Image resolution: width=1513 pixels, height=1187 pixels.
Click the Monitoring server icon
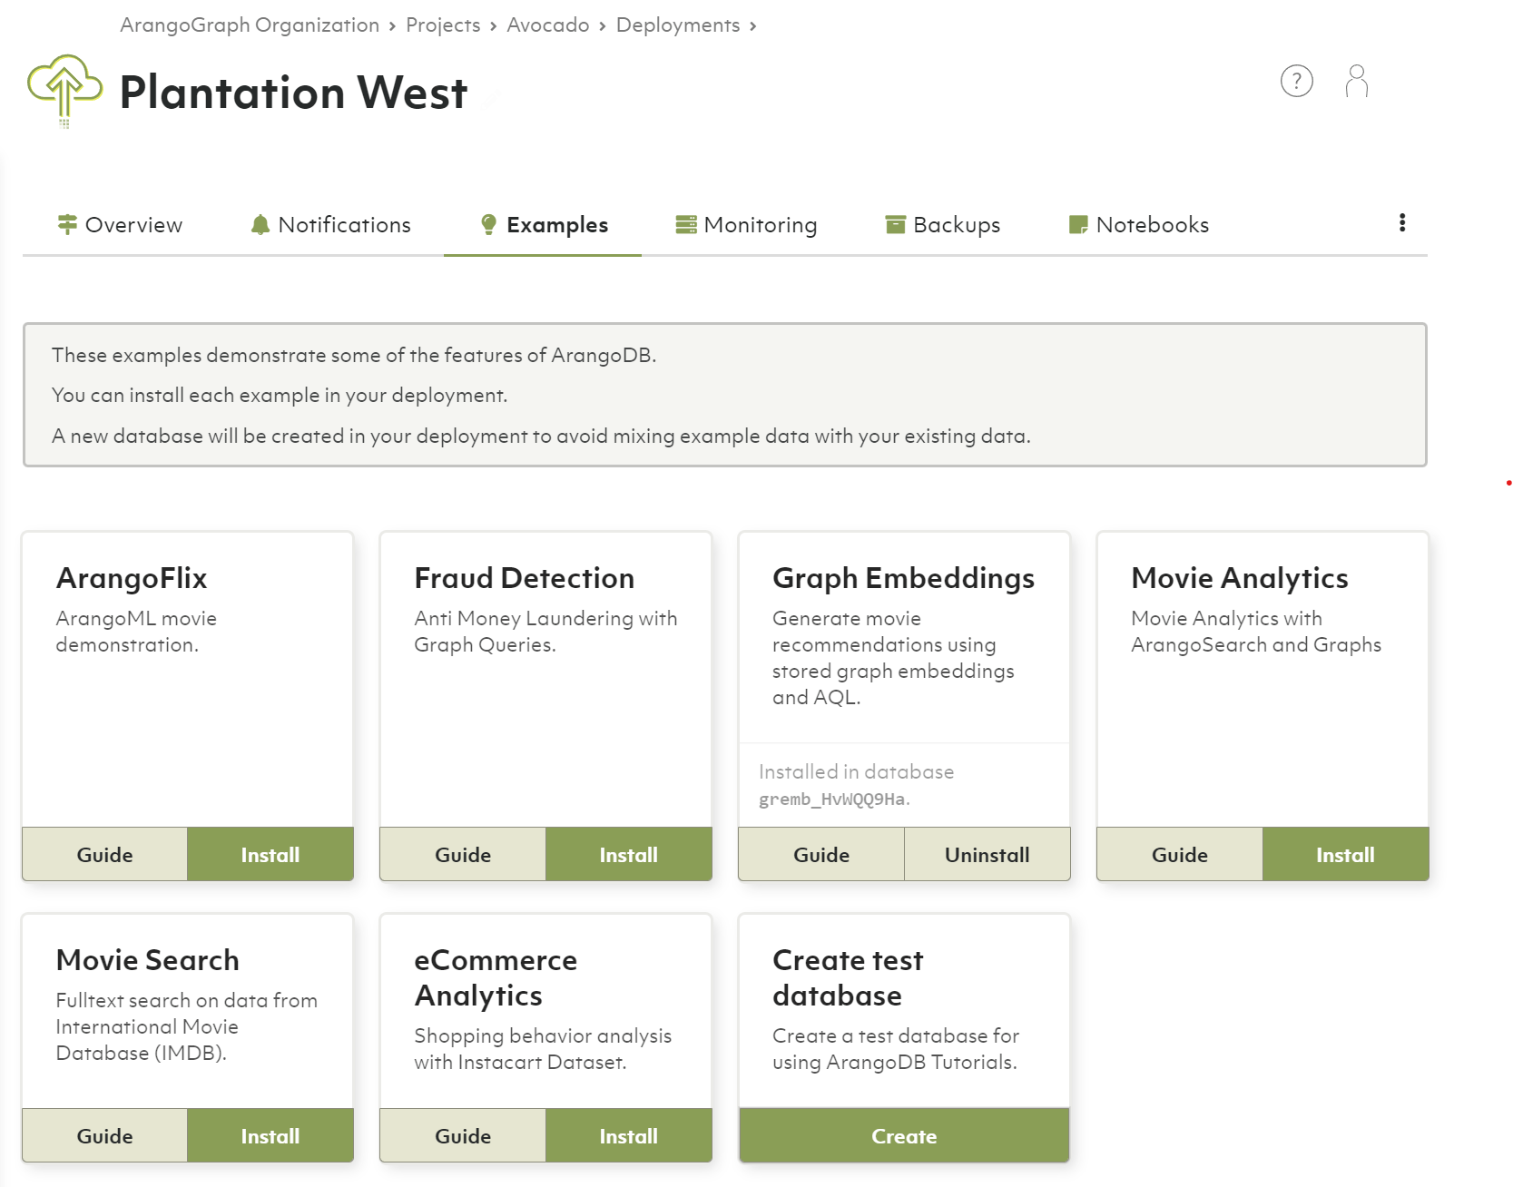(x=686, y=224)
